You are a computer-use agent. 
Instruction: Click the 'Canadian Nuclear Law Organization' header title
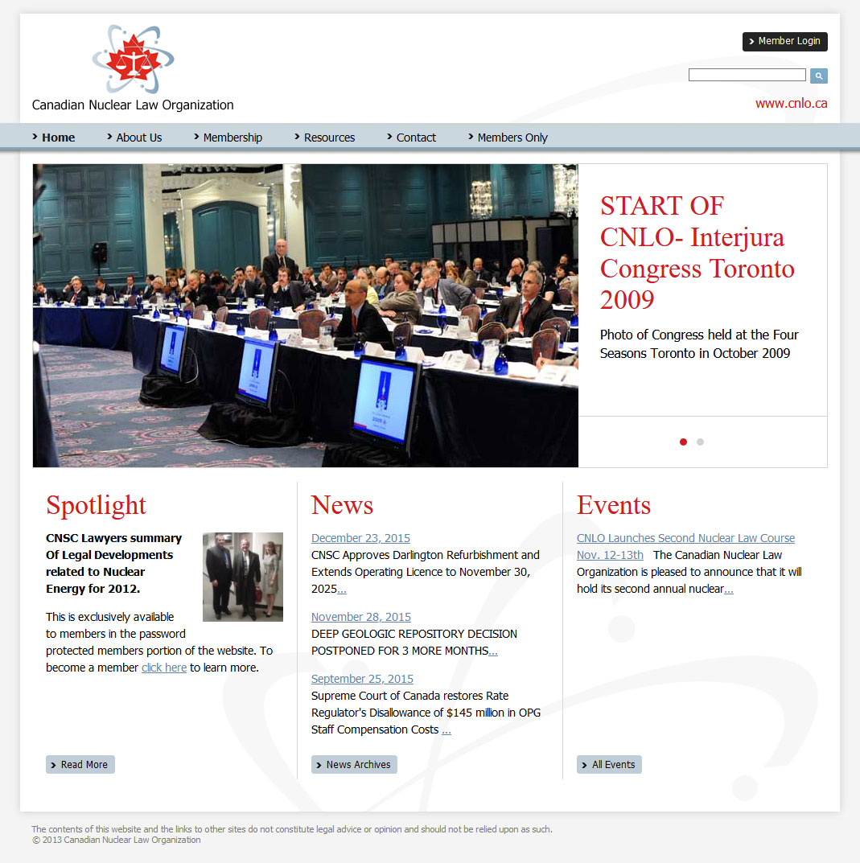tap(133, 105)
